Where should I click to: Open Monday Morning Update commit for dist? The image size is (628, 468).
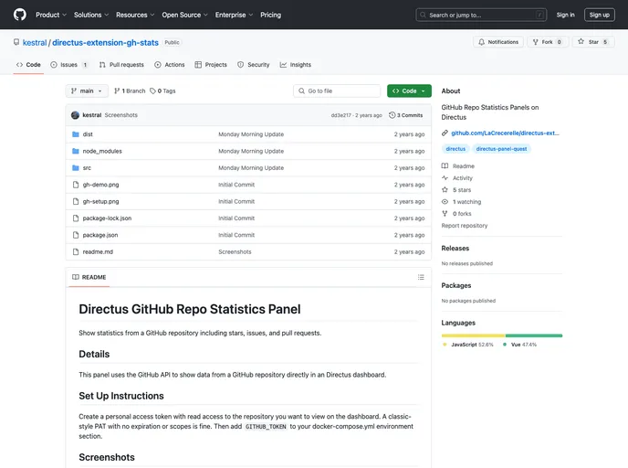point(251,134)
